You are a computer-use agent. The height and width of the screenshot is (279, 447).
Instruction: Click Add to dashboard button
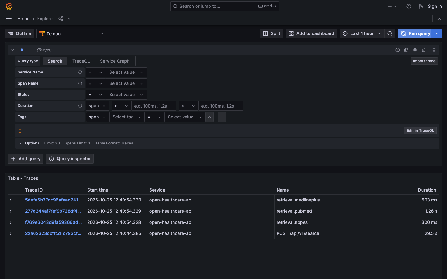(311, 33)
